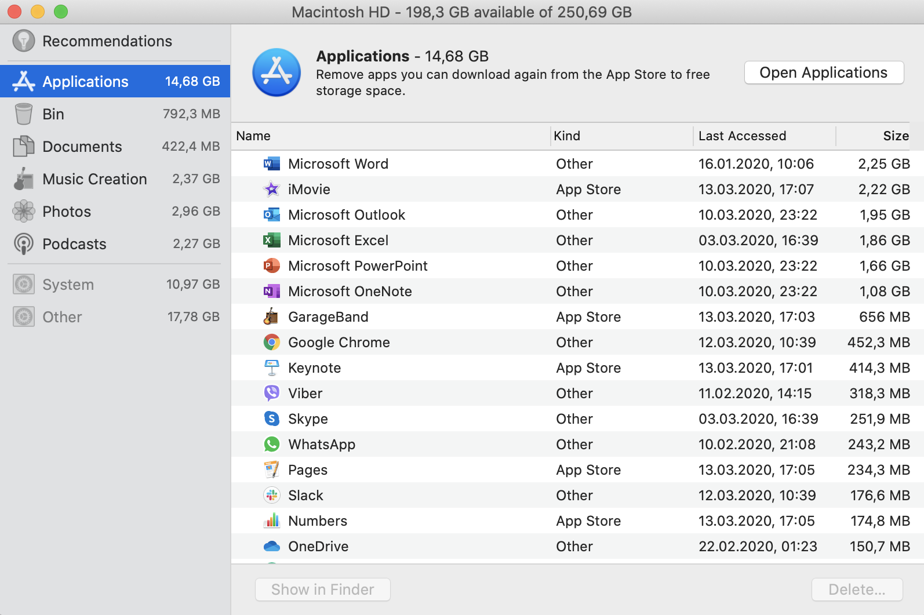Click the Microsoft Outlook icon

[271, 214]
